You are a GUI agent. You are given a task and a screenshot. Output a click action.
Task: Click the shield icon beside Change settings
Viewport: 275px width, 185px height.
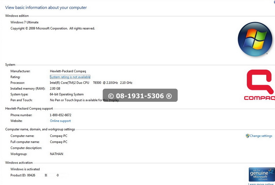(248, 136)
